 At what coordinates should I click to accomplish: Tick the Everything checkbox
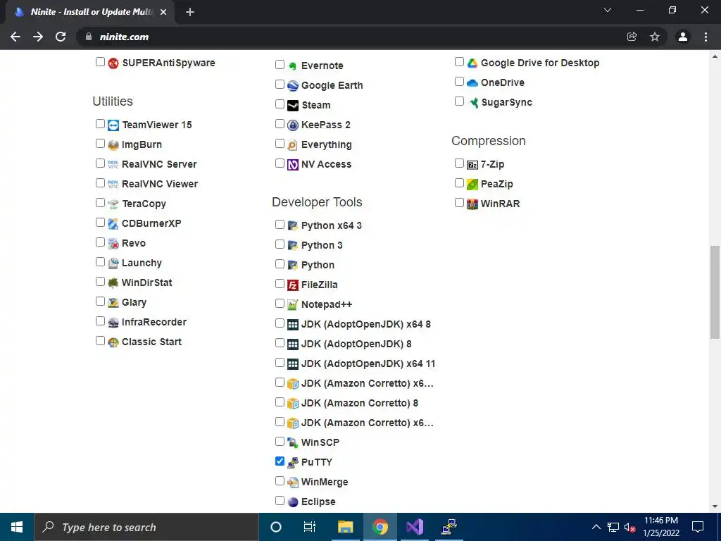280,143
